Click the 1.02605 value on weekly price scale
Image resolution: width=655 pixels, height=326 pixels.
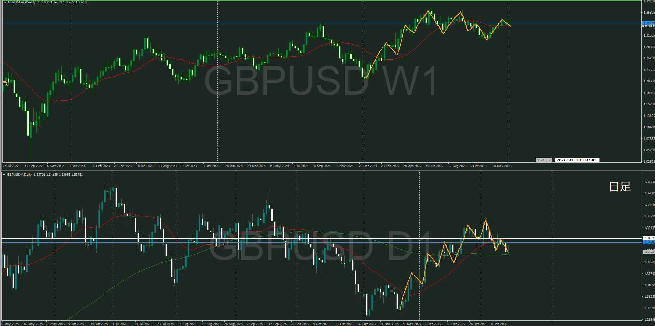pyautogui.click(x=648, y=162)
